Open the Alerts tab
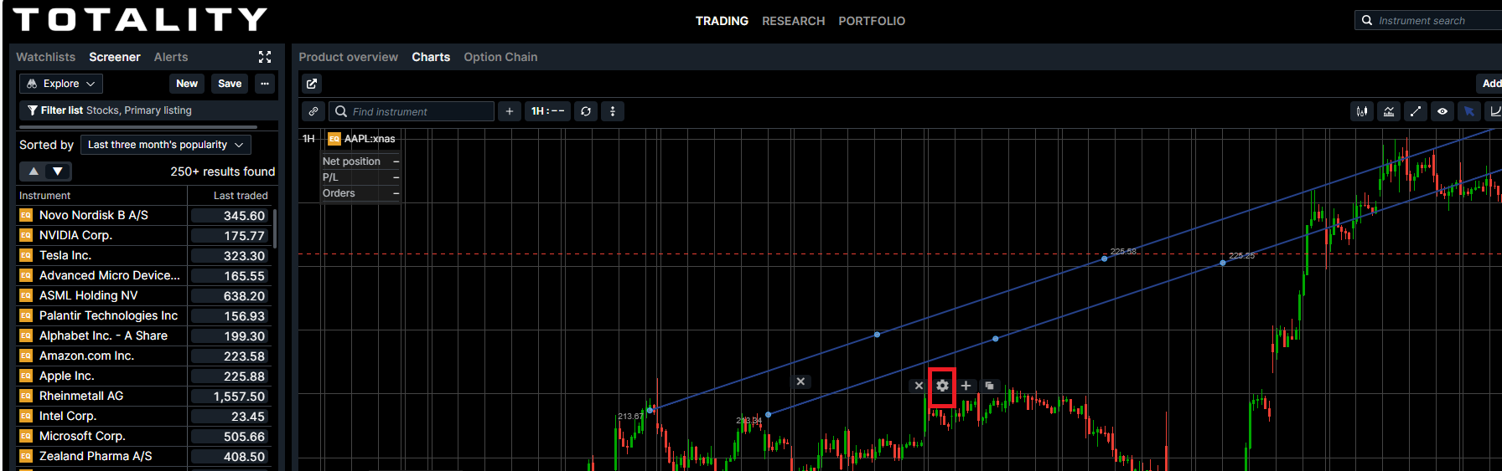The image size is (1502, 471). 171,57
